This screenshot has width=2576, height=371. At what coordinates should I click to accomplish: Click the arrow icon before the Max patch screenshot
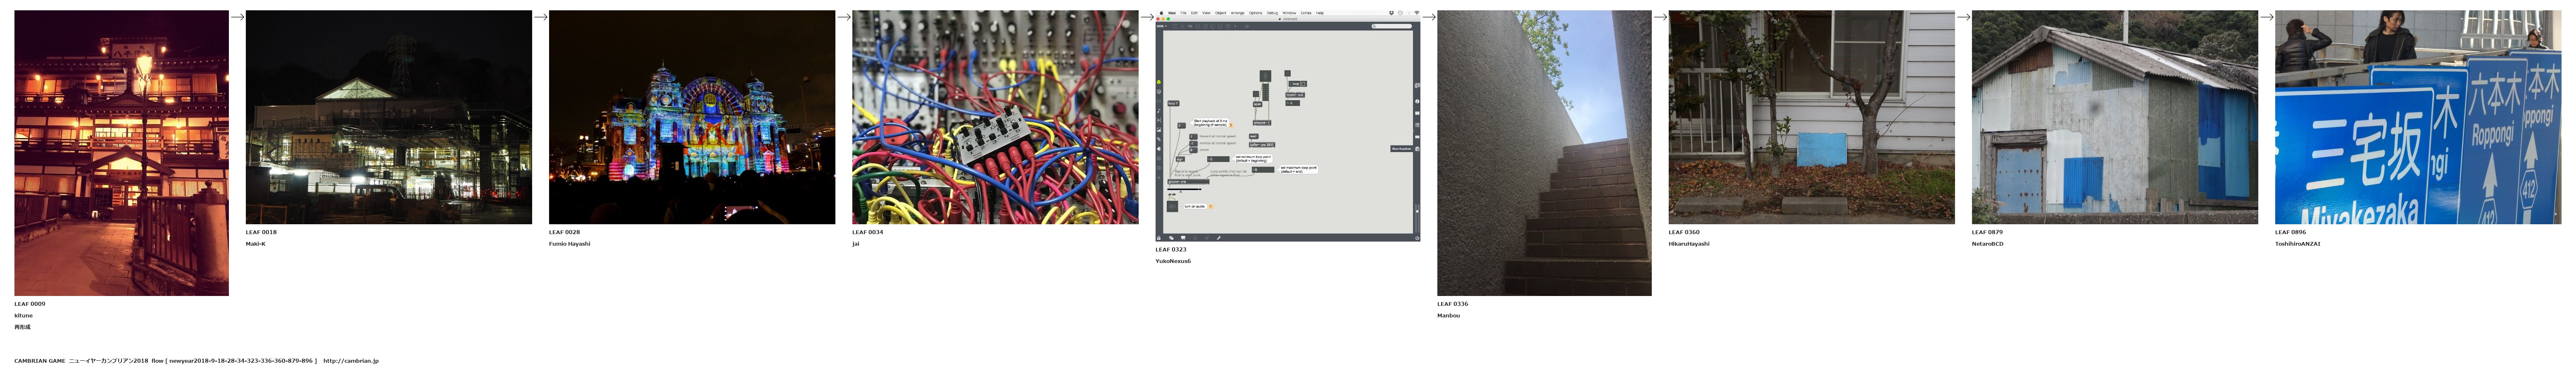(x=1146, y=17)
